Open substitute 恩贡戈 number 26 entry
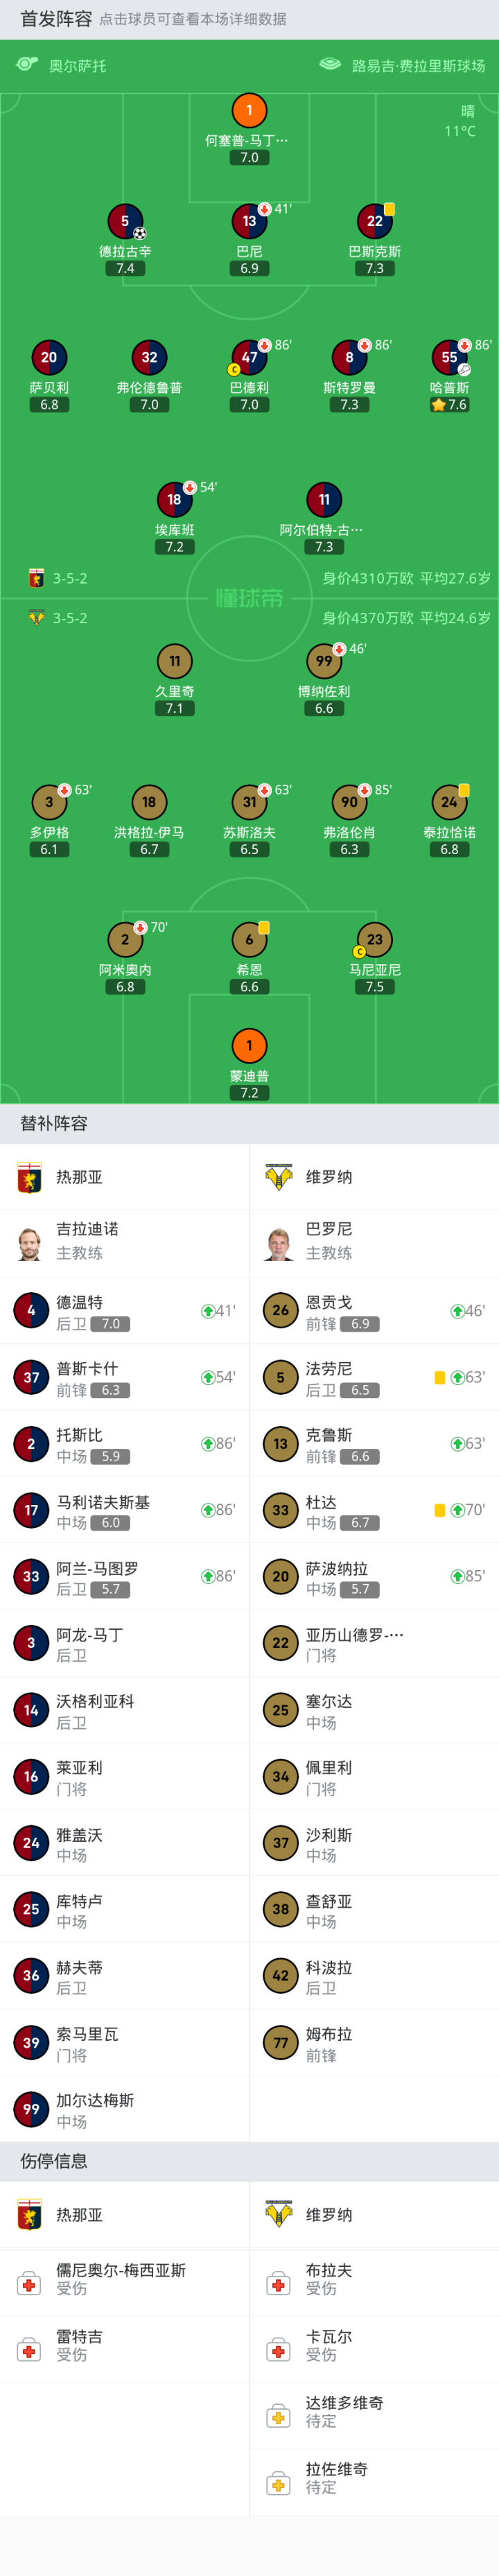 pyautogui.click(x=280, y=1310)
